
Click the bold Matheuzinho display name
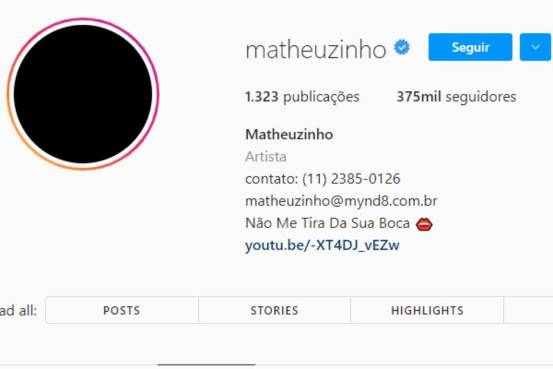289,135
